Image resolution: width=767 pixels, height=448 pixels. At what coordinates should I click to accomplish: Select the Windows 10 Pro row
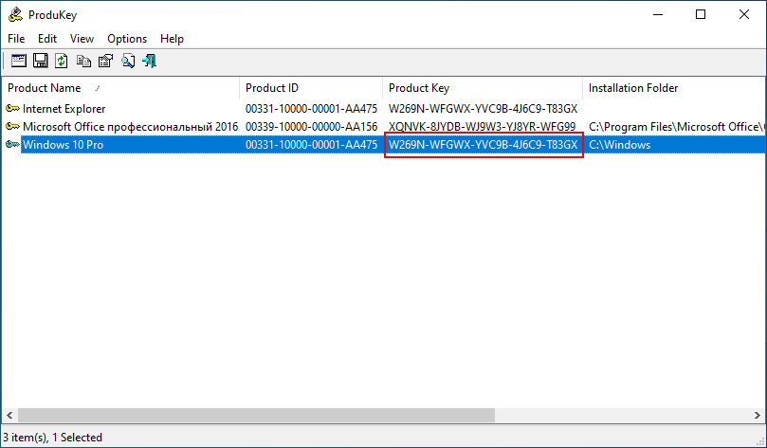[x=63, y=145]
